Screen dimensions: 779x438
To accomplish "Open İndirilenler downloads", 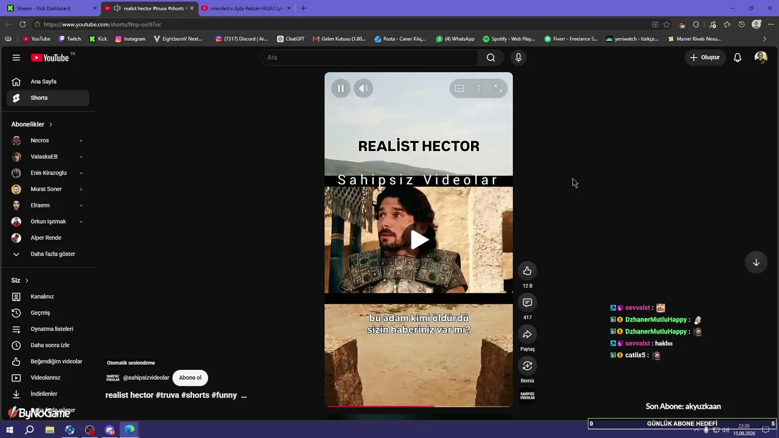I will click(x=48, y=394).
